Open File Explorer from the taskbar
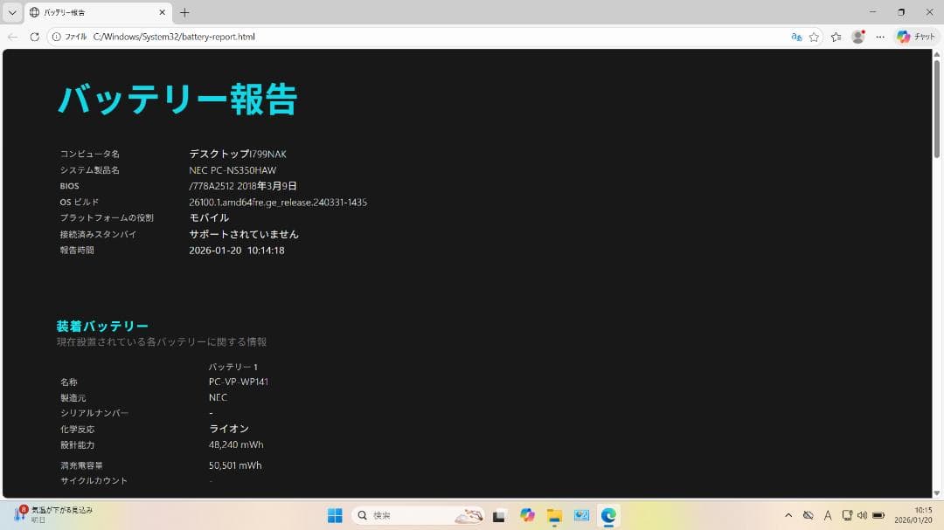 pos(554,515)
